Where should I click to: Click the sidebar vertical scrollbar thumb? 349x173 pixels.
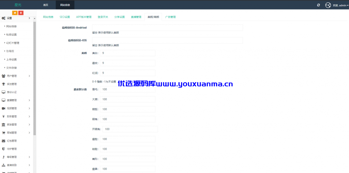point(34,78)
